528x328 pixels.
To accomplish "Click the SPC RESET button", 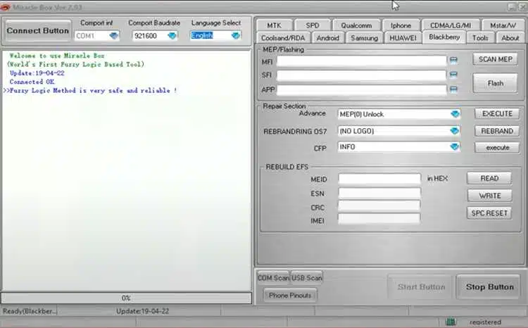I will (x=489, y=213).
